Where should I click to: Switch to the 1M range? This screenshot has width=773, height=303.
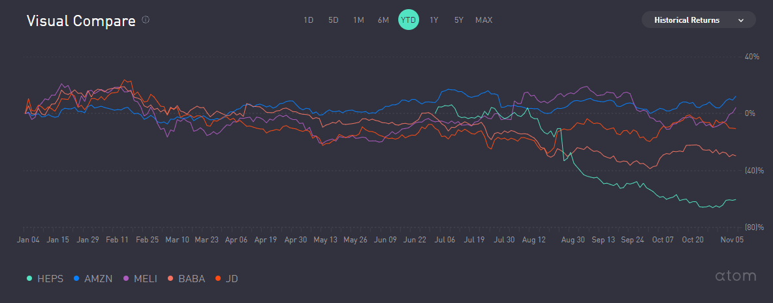(358, 20)
